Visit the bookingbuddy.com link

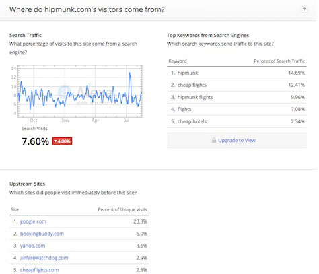pyautogui.click(x=42, y=234)
